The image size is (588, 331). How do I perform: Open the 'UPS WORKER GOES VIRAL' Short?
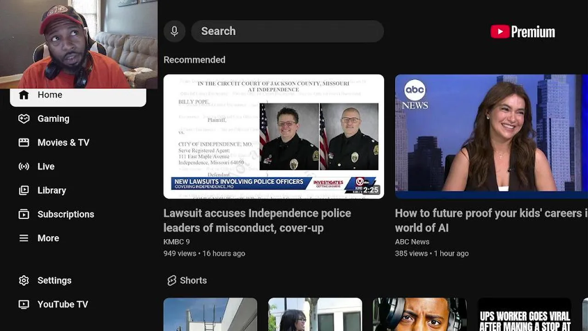click(525, 314)
